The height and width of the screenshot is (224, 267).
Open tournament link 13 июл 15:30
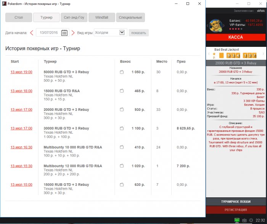(x=21, y=166)
